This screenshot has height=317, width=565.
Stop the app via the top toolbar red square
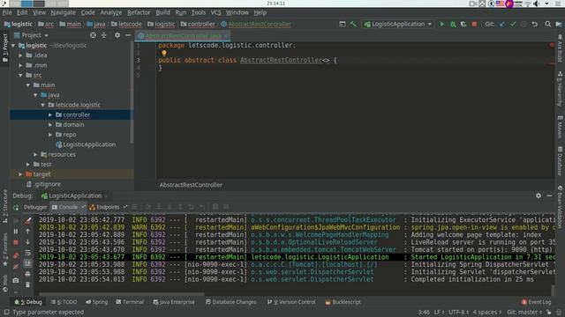(x=474, y=24)
